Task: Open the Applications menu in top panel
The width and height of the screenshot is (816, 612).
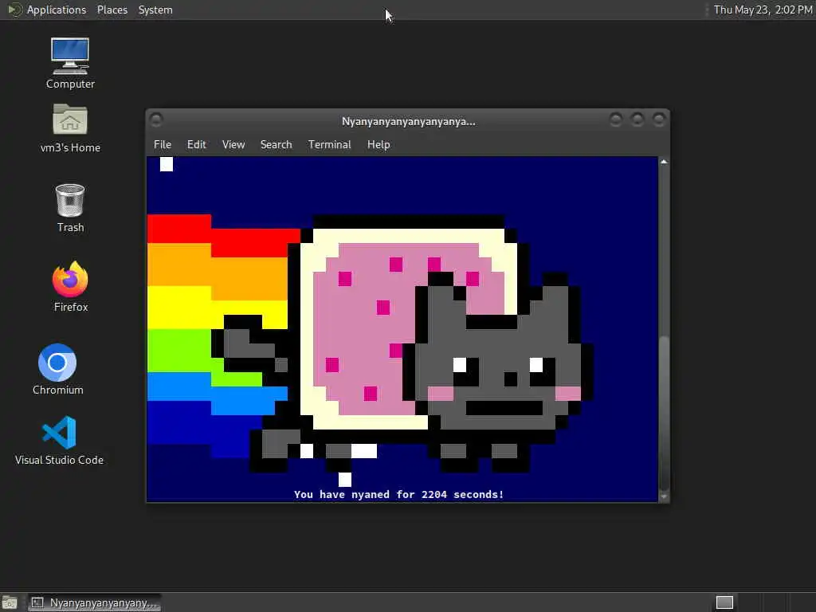Action: (x=57, y=10)
